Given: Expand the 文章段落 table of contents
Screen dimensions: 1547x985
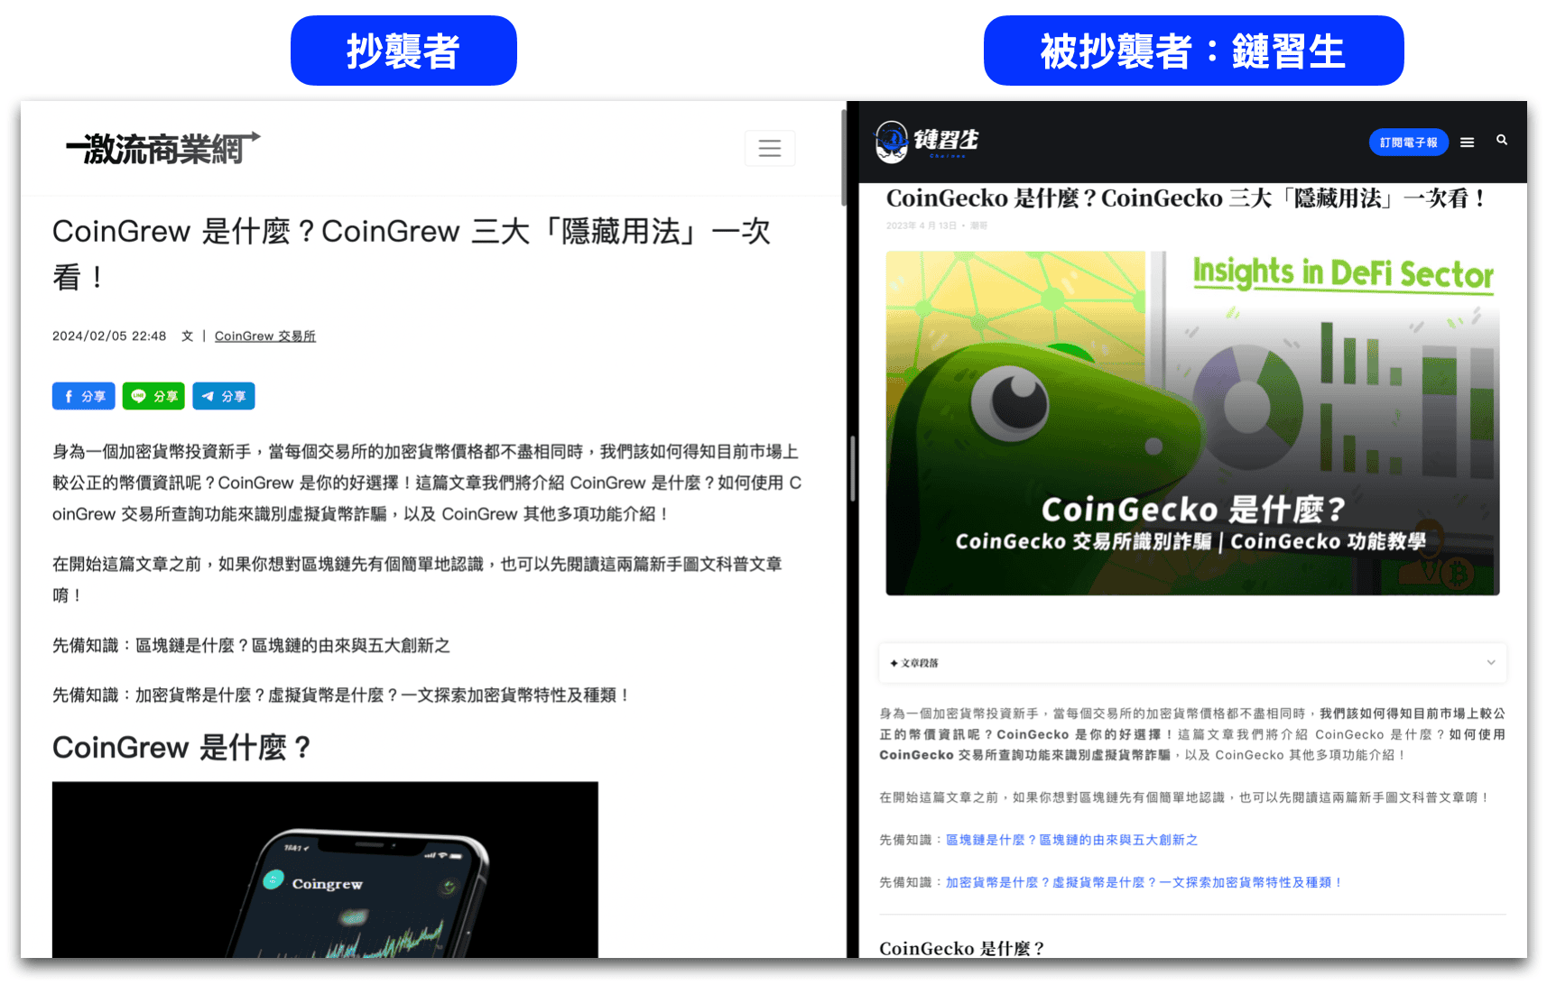Looking at the screenshot, I should pyautogui.click(x=1192, y=663).
